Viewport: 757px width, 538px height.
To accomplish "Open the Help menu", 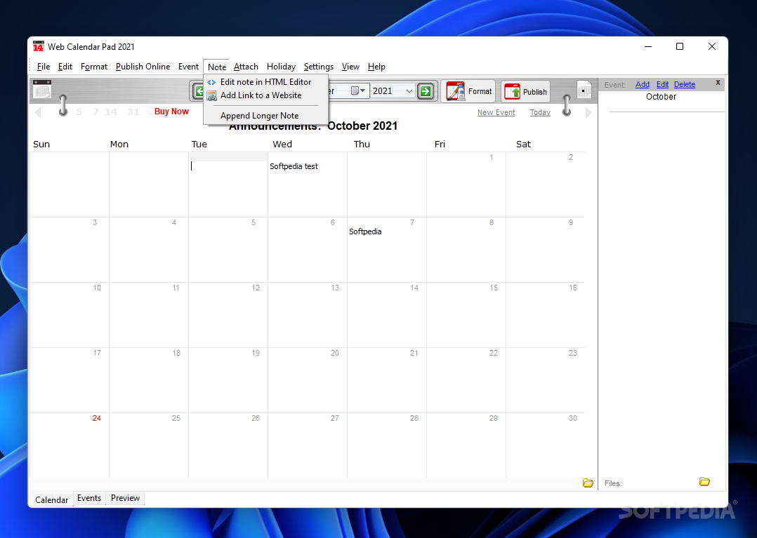I will tap(376, 67).
